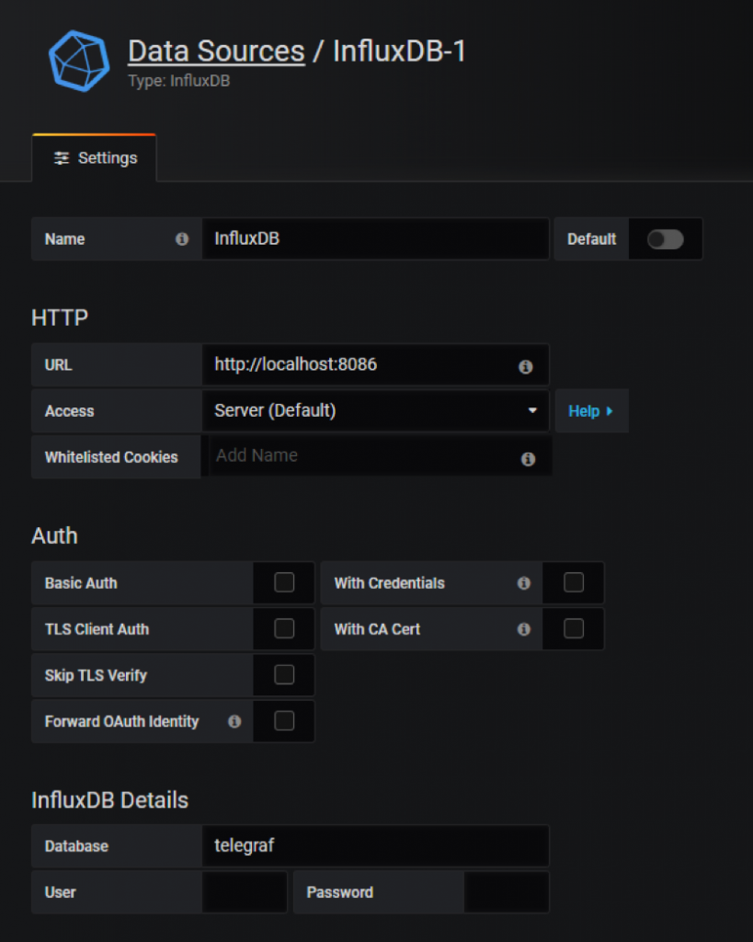753x942 pixels.
Task: Click the sliders icon on Settings tab
Action: point(62,158)
